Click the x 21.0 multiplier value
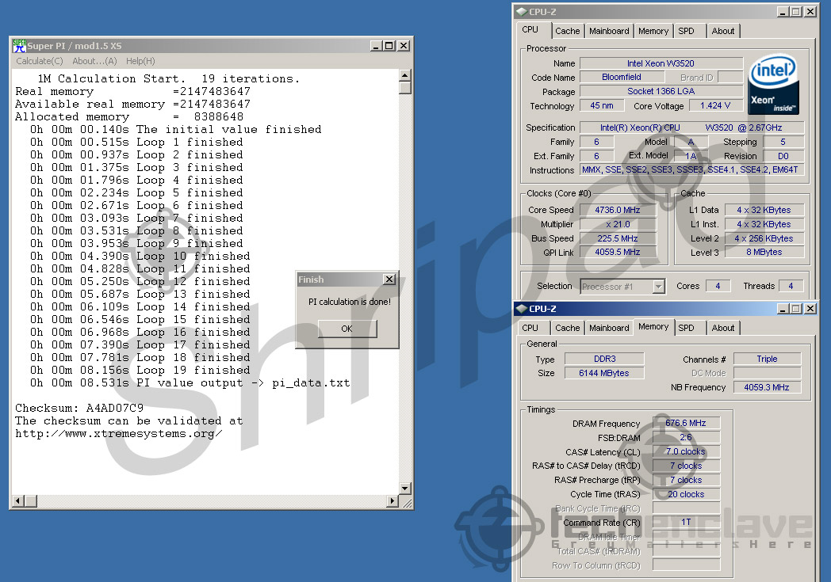 (x=618, y=224)
